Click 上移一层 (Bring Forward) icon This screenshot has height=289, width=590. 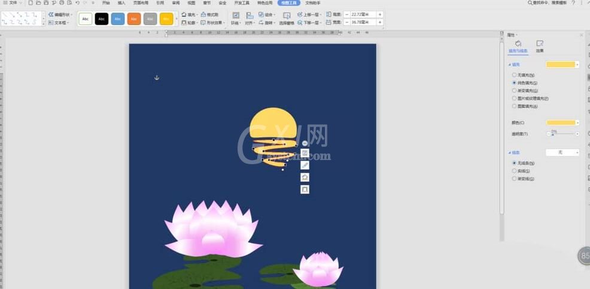(300, 15)
